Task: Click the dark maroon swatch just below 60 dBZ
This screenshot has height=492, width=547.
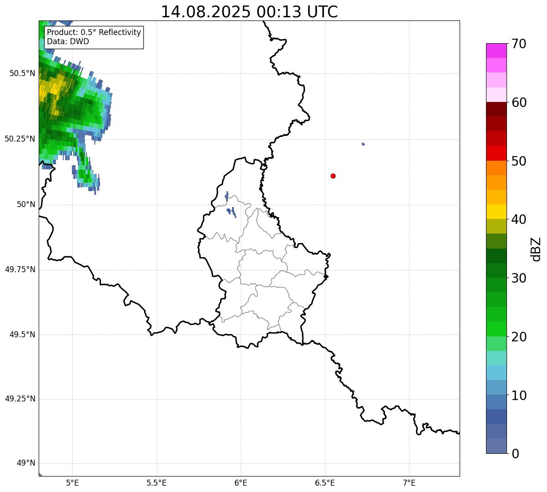Action: [x=496, y=109]
